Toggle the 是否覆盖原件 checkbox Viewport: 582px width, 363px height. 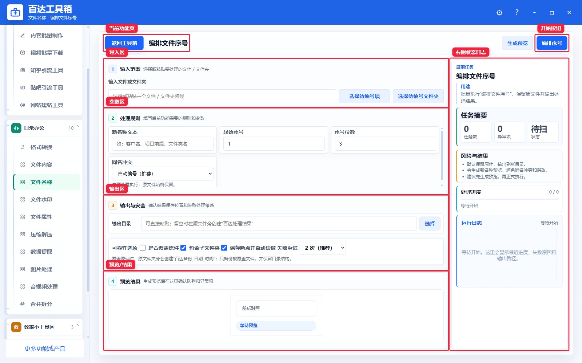(x=143, y=248)
